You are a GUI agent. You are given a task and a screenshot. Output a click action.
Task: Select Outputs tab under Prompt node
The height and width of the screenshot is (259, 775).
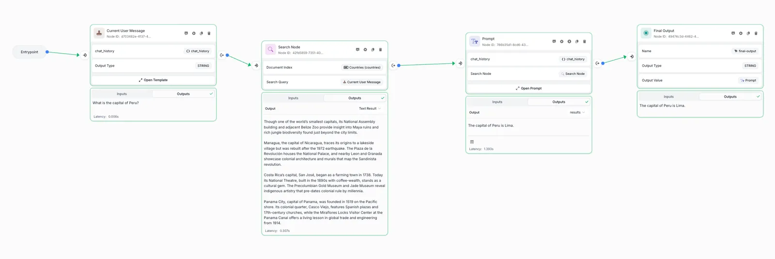point(558,102)
